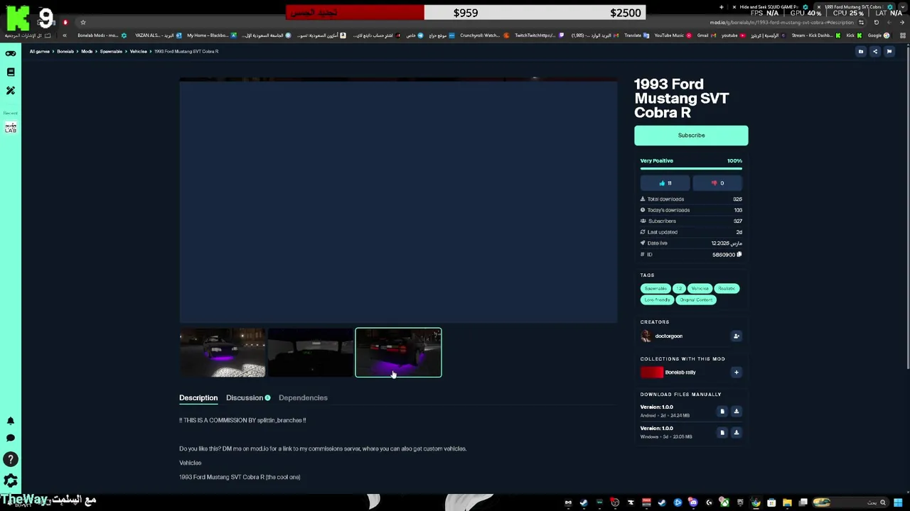Dislike the mod with thumbs down

pos(718,183)
